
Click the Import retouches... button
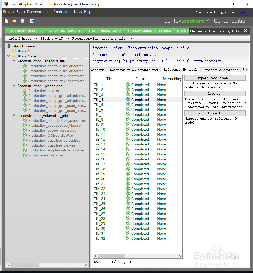[215, 78]
